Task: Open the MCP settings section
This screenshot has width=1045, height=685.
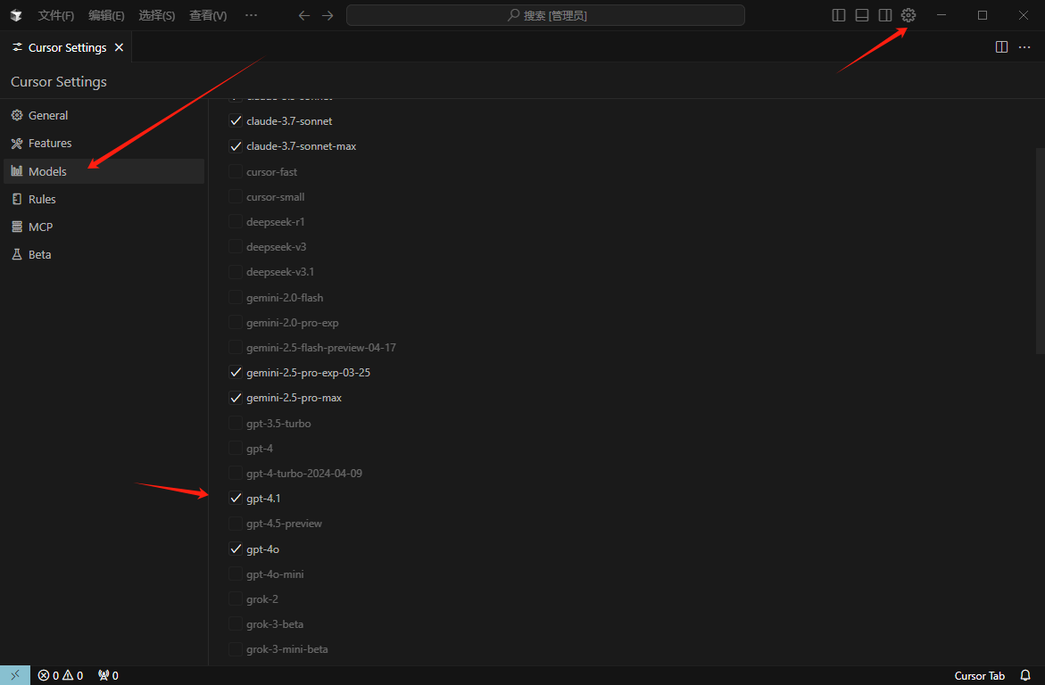Action: (x=104, y=227)
